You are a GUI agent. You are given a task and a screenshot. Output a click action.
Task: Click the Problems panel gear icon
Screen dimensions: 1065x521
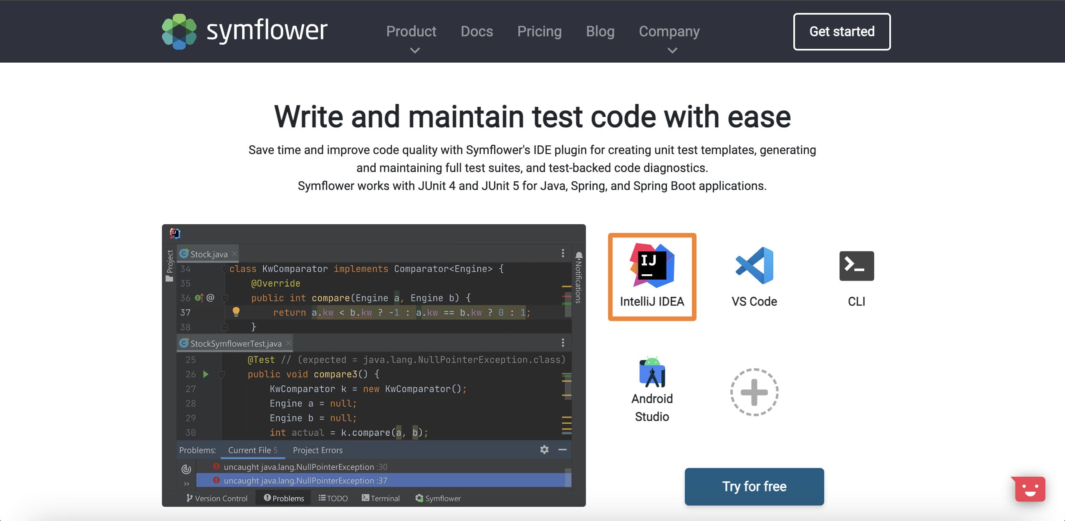[x=544, y=450]
